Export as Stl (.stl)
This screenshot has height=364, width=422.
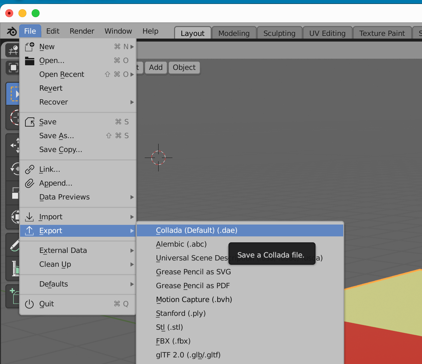pos(240,327)
